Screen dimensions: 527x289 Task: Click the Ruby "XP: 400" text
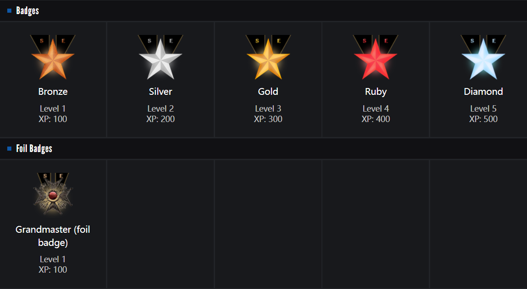[376, 119]
